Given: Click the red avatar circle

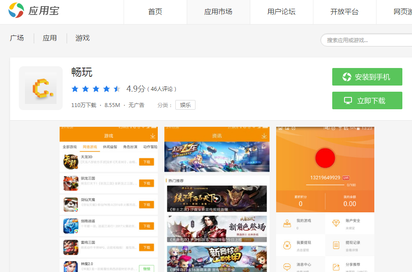Looking at the screenshot, I should tap(325, 158).
